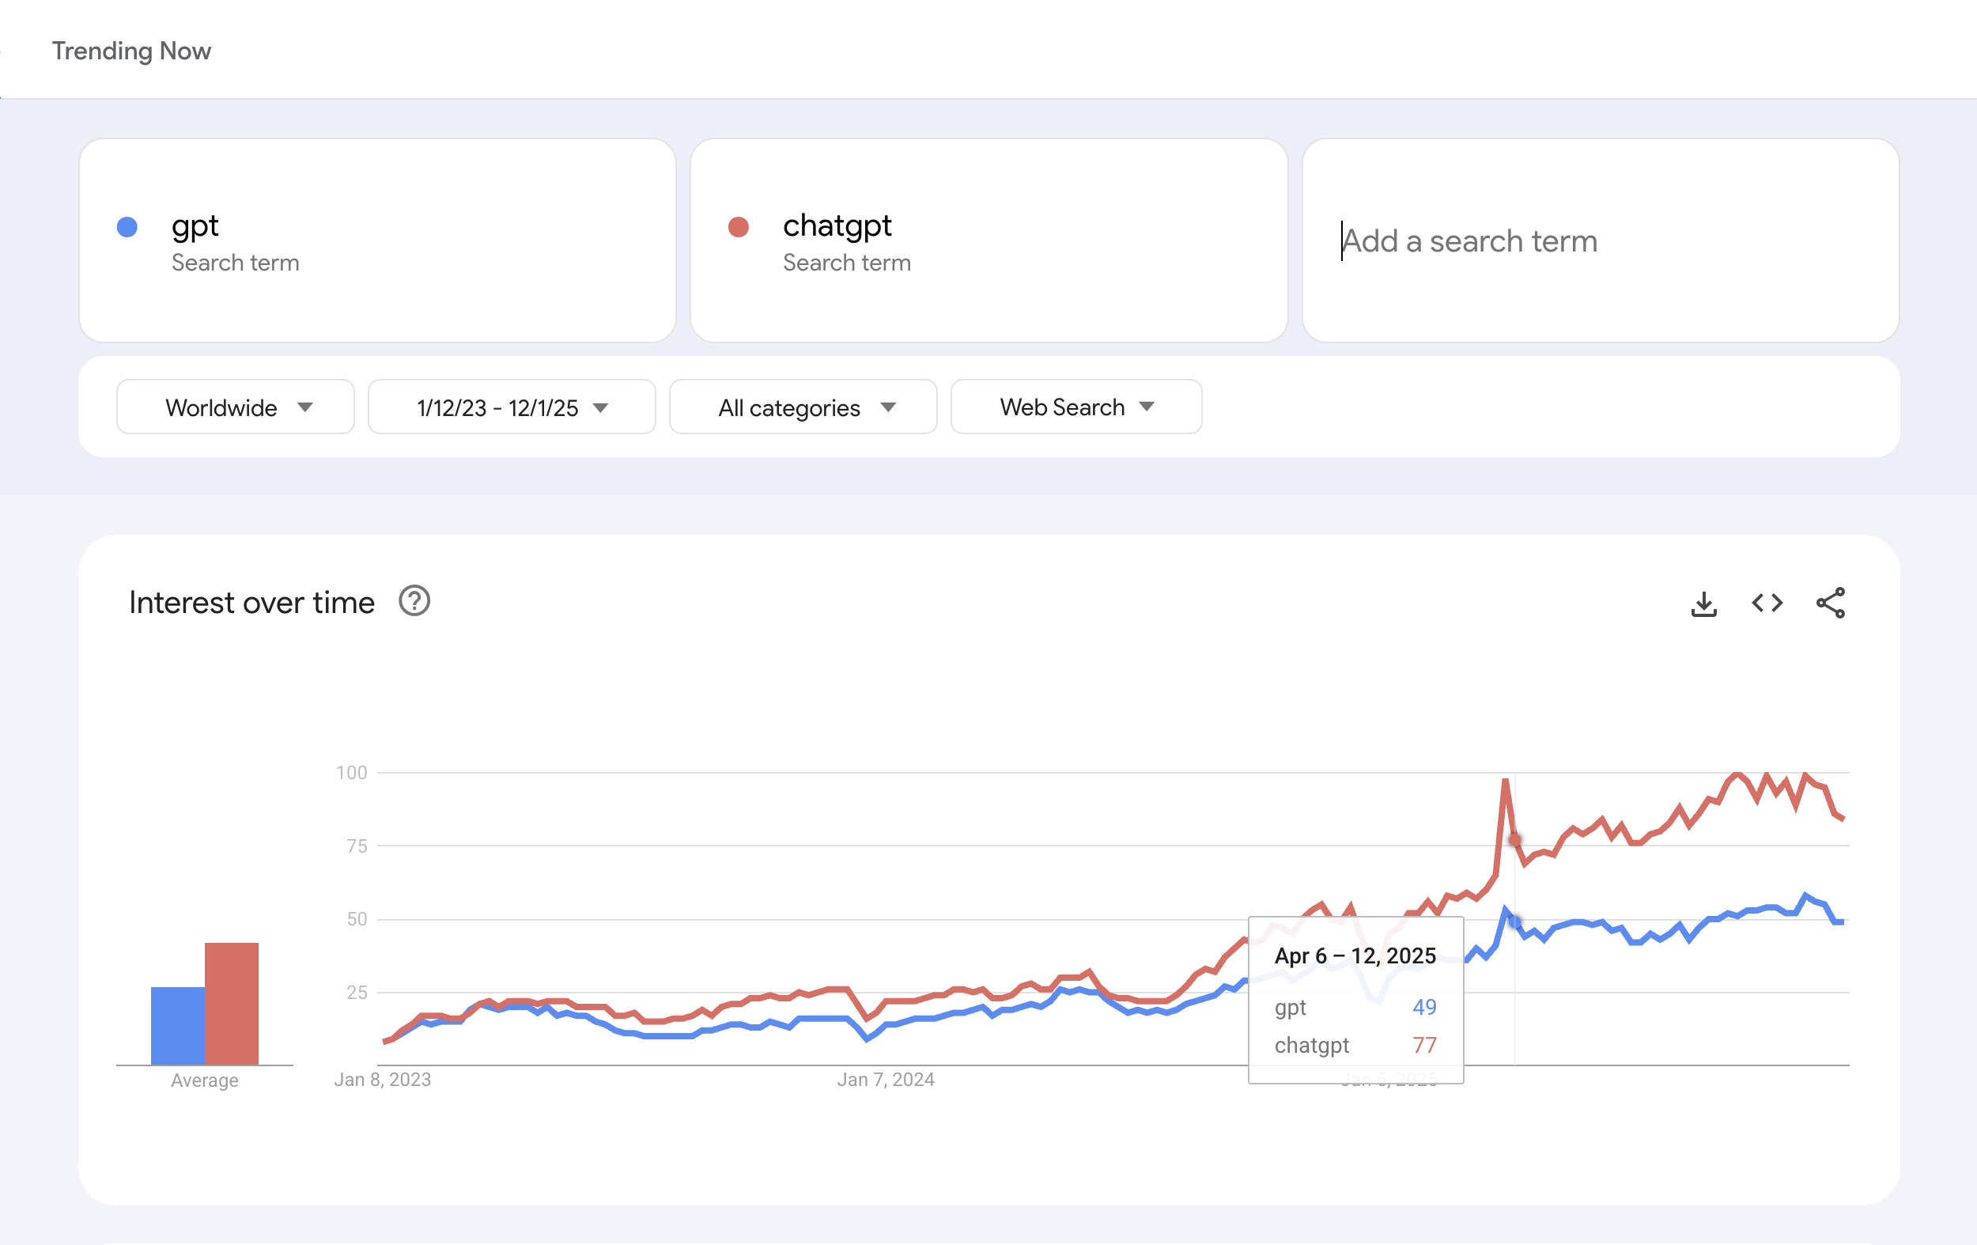Click the Interest over time heading
The image size is (1977, 1245).
[x=251, y=603]
